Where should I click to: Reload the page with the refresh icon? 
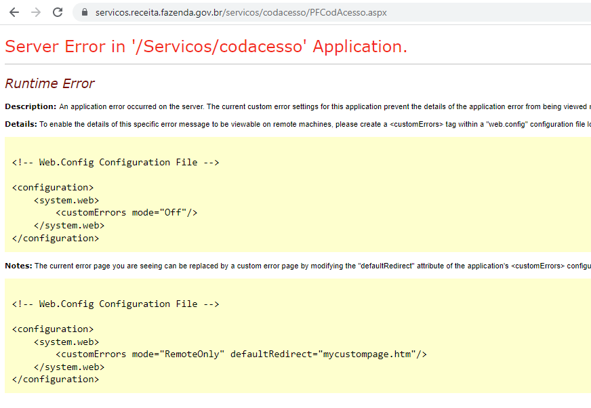tap(58, 12)
